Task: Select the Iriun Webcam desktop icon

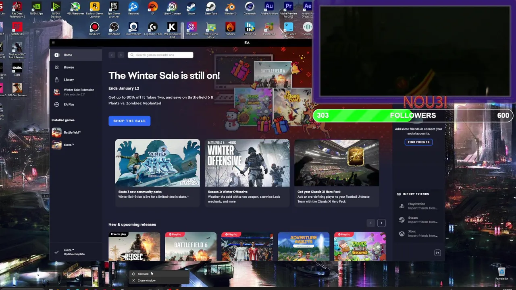Action: pos(133,29)
